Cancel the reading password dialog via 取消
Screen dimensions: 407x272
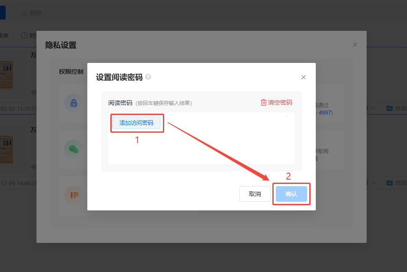255,194
